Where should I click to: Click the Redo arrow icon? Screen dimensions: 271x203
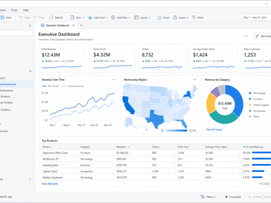coord(35,18)
